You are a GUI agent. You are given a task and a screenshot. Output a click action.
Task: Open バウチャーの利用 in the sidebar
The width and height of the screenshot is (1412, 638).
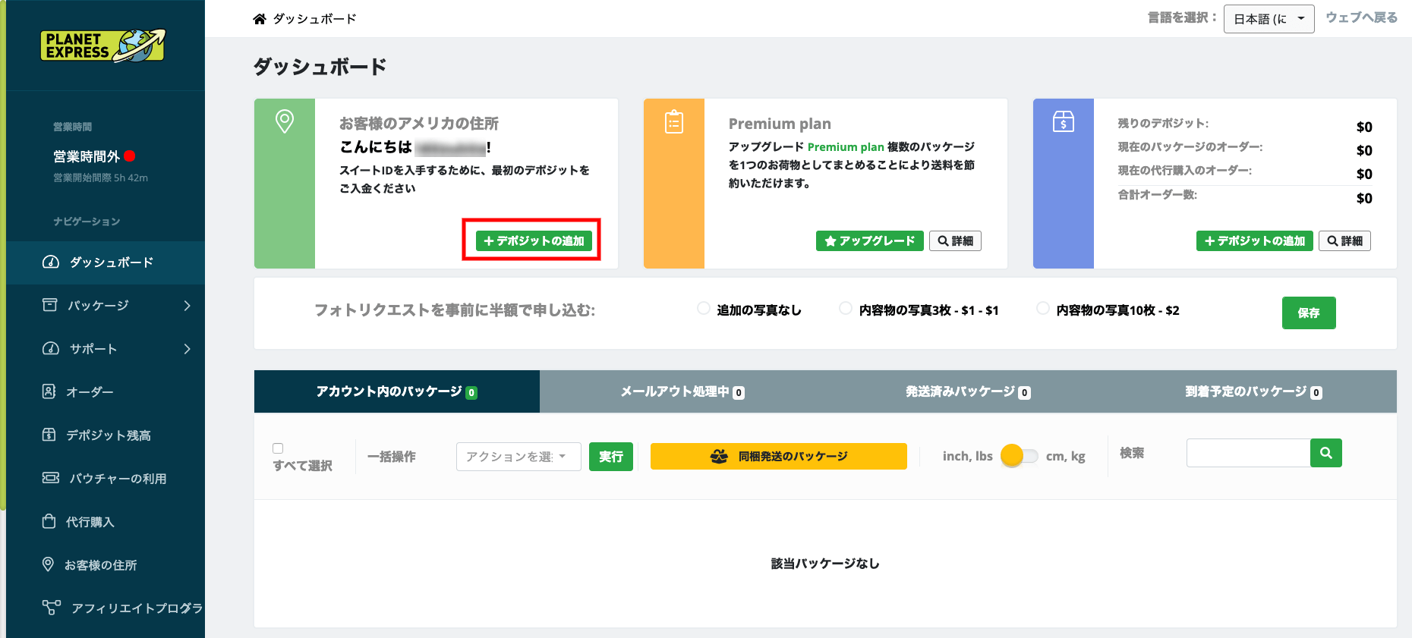click(118, 479)
